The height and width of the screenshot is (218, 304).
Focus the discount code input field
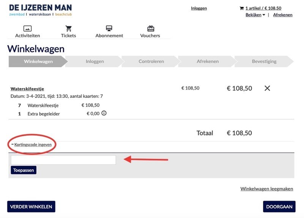click(x=63, y=160)
